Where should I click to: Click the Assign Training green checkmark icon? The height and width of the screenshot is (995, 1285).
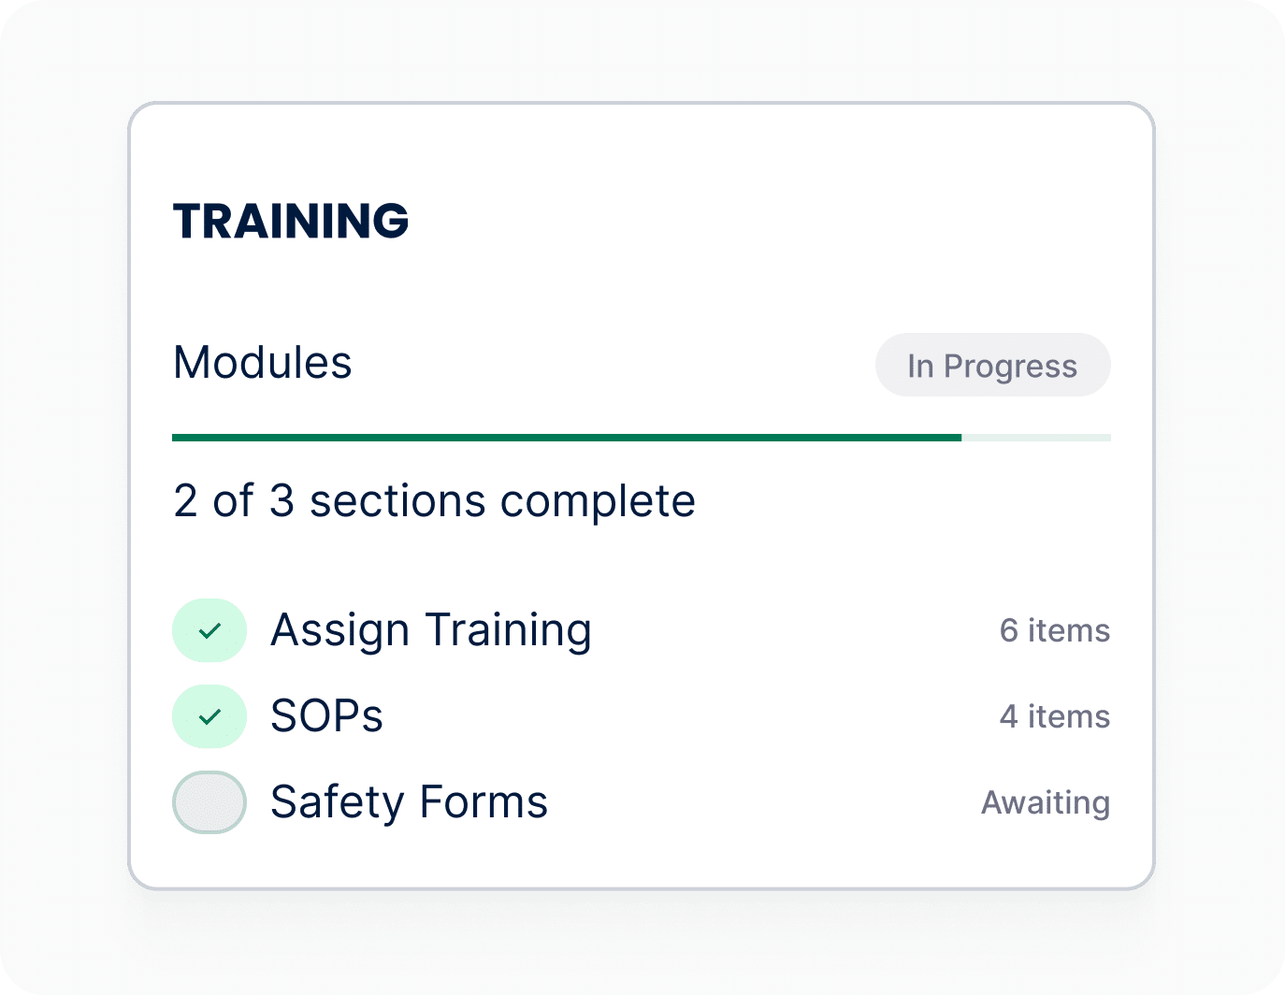[x=209, y=630]
